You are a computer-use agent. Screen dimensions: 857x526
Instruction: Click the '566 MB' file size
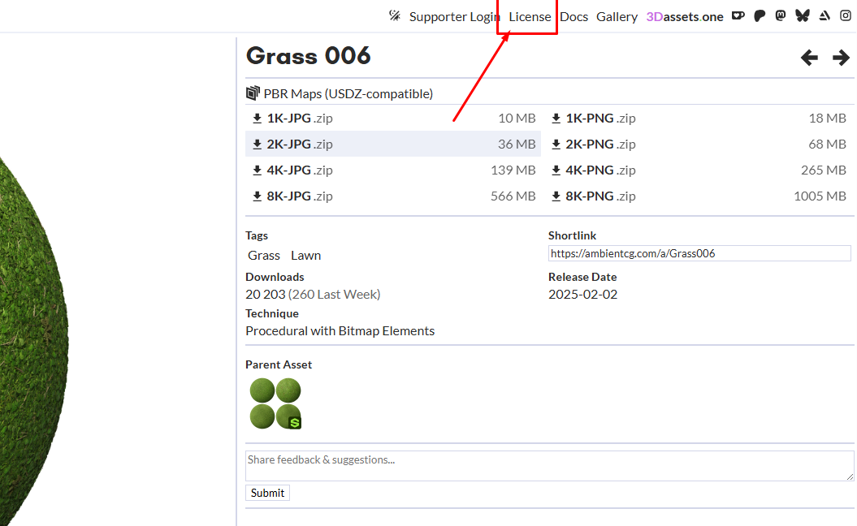513,196
